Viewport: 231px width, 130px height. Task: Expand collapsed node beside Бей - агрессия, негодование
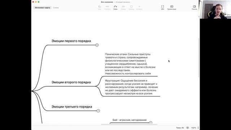point(151,123)
